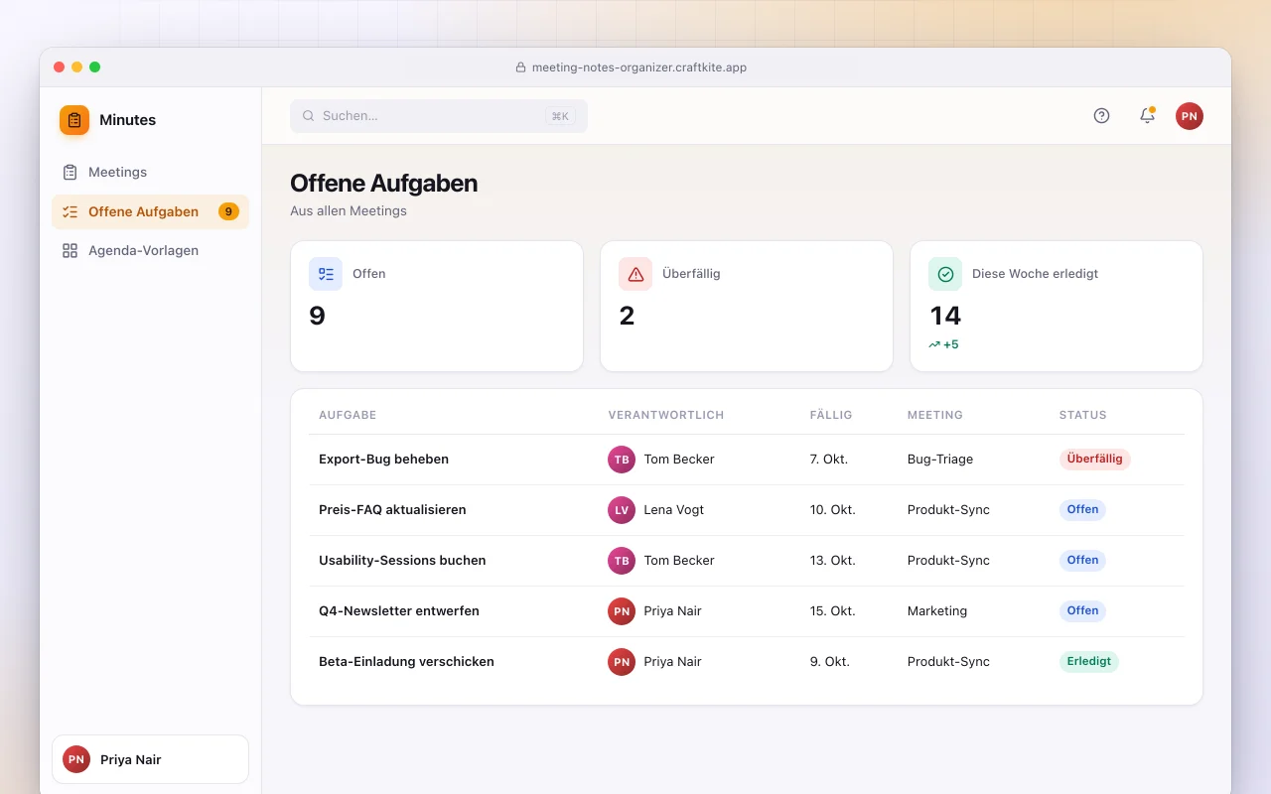Open task Preis-FAQ aktualisieren
Viewport: 1271px width, 794px height.
392,510
